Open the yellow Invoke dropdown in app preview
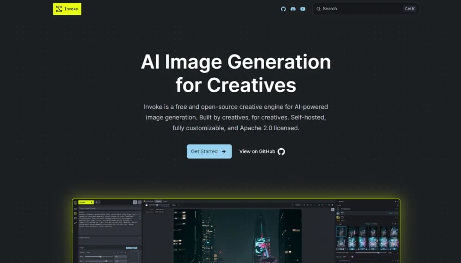The width and height of the screenshot is (461, 263). pyautogui.click(x=86, y=202)
